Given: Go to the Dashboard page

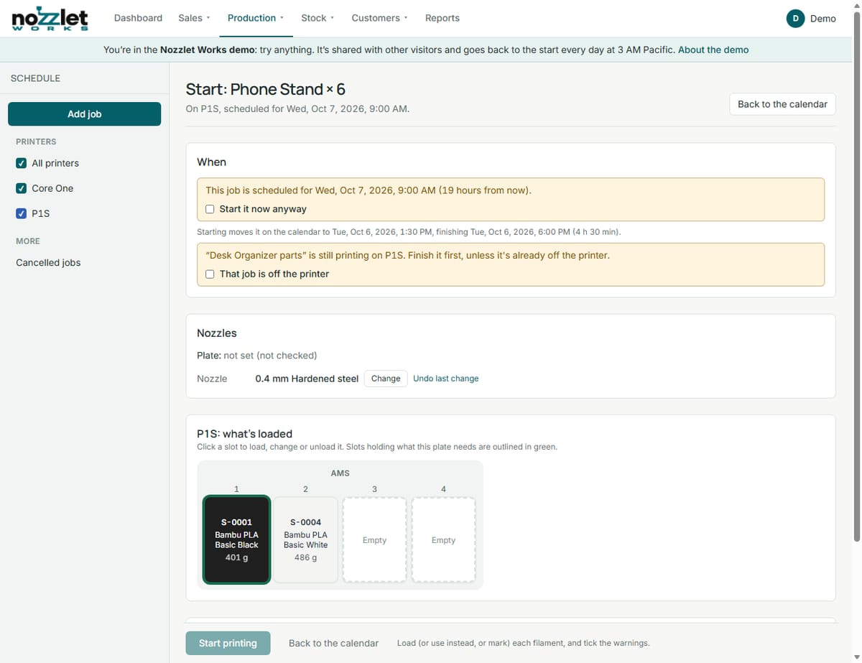Looking at the screenshot, I should pos(138,18).
